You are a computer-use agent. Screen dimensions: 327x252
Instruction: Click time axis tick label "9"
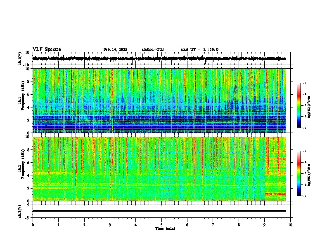click(x=264, y=225)
